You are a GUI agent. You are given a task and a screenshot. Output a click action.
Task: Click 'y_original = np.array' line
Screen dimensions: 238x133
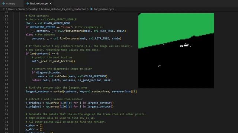point(70,107)
